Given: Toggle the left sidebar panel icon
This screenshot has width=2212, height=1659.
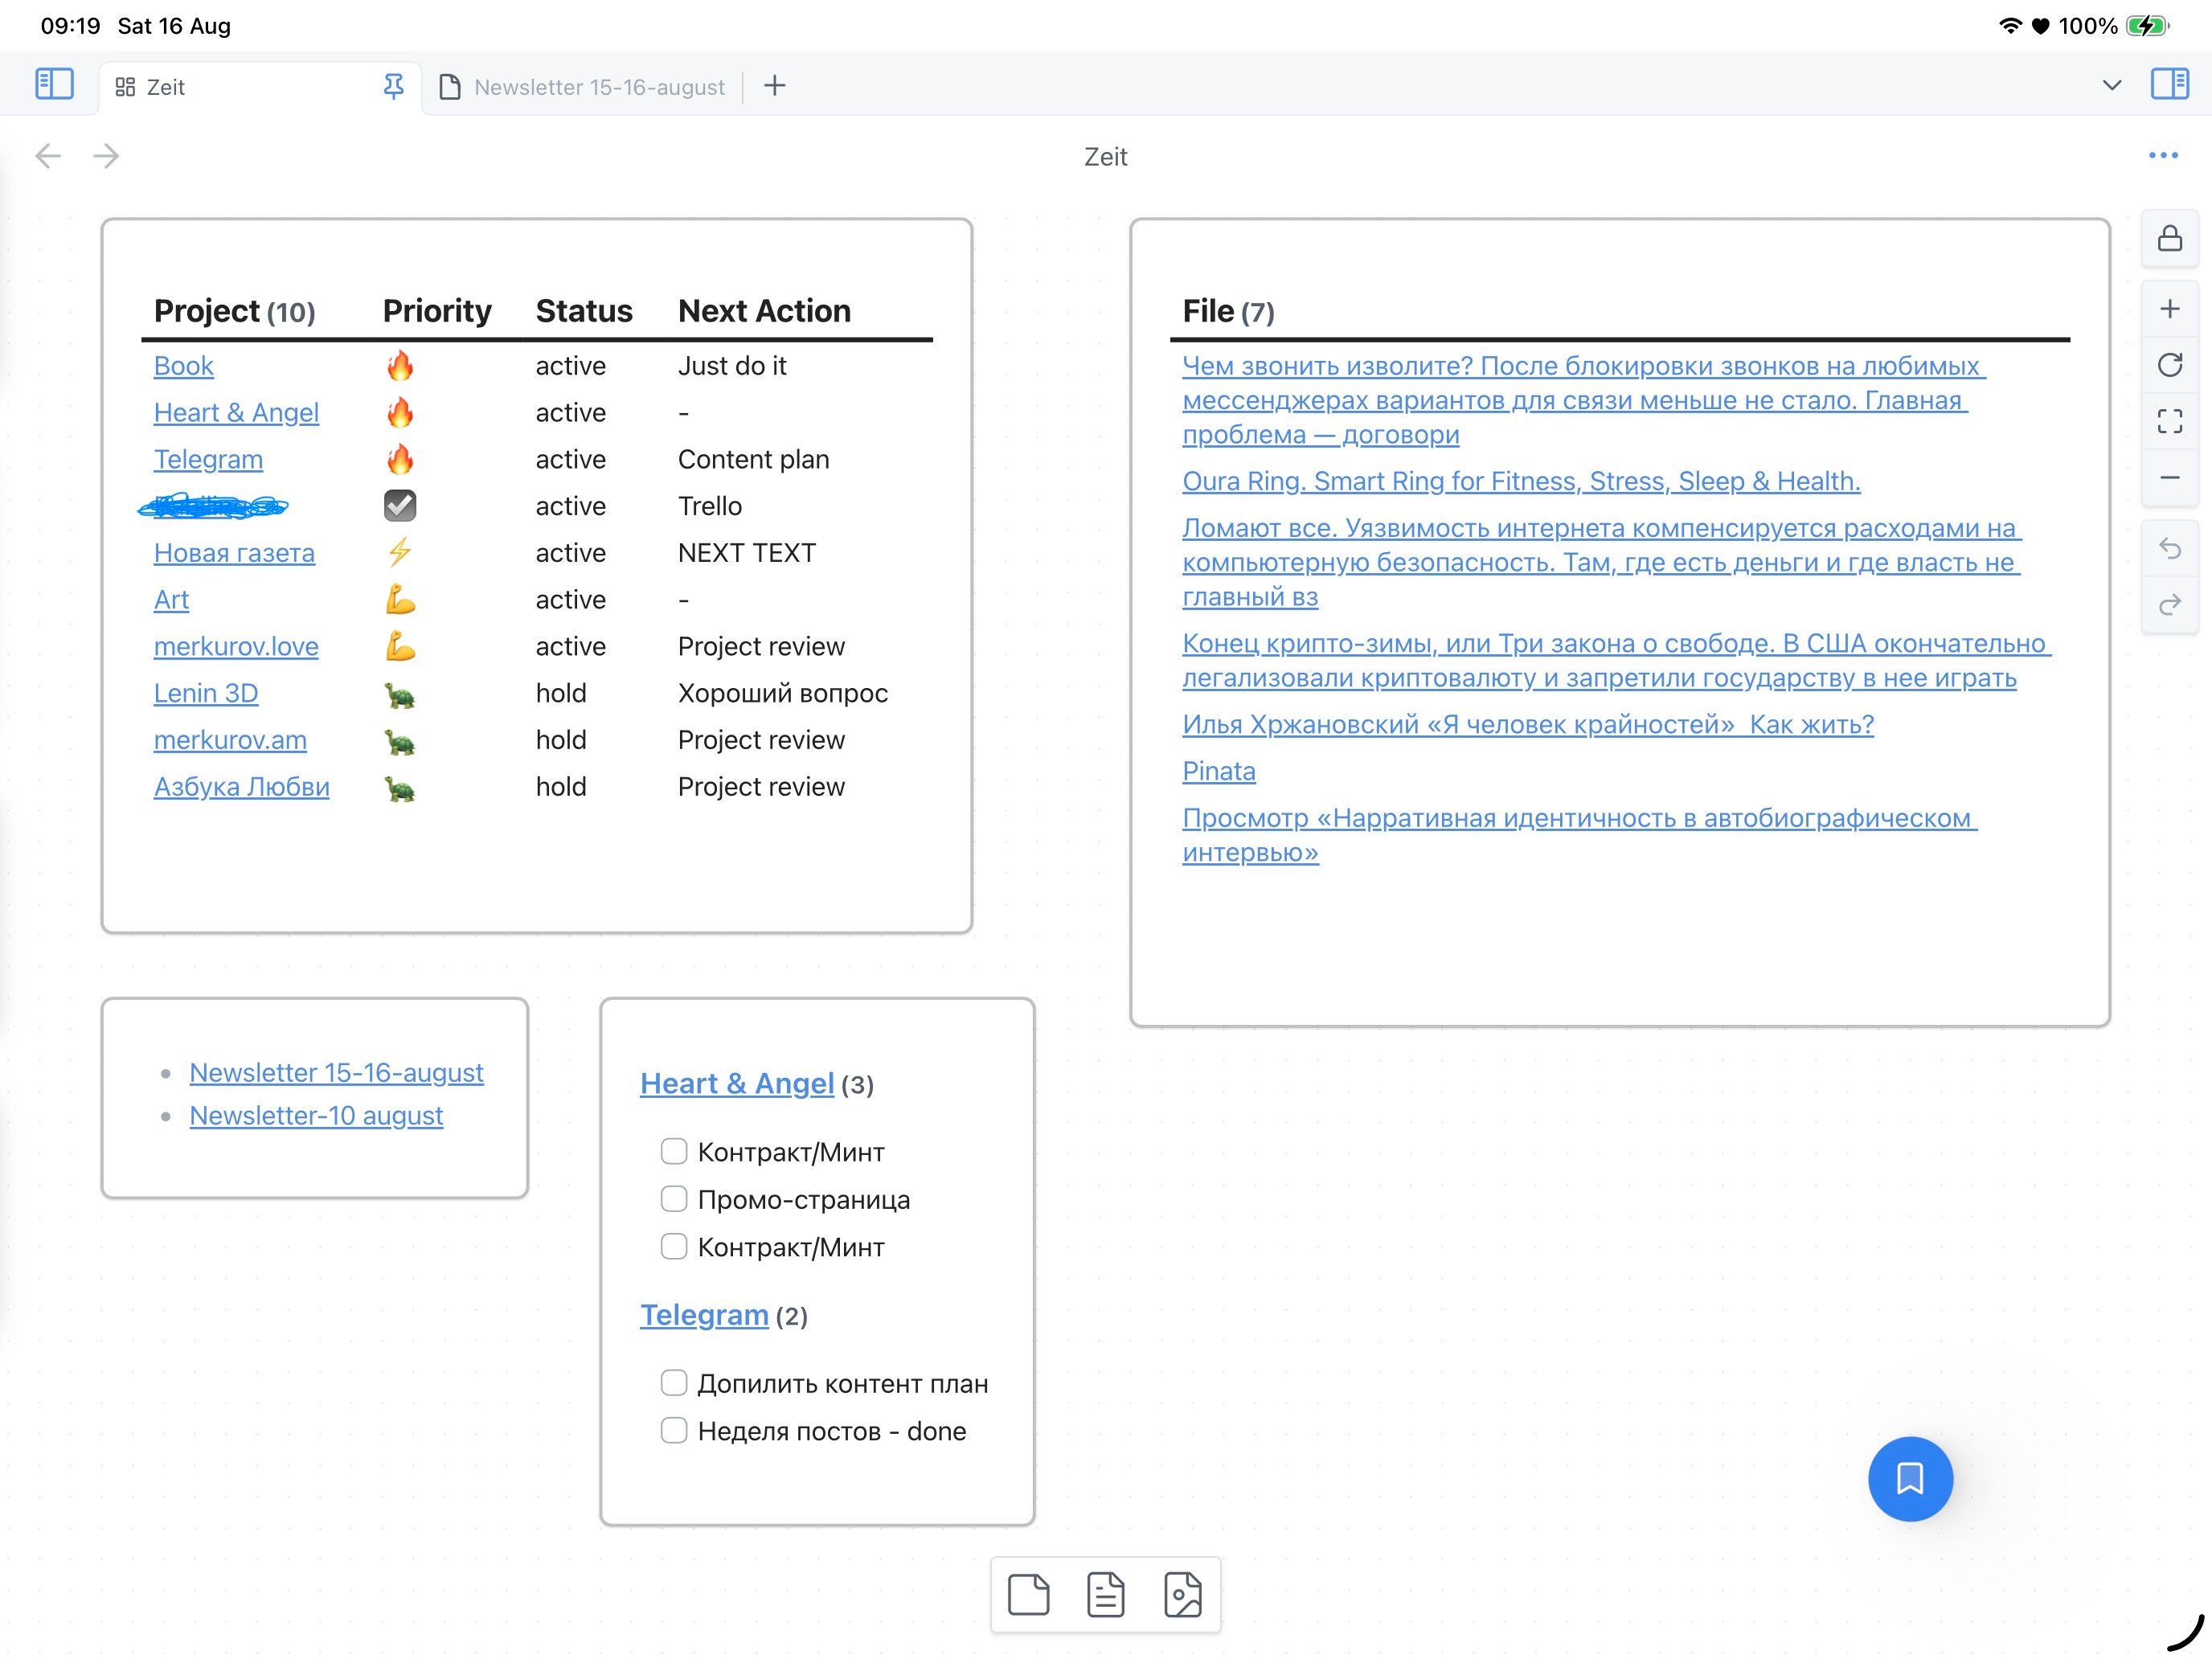Looking at the screenshot, I should 54,84.
